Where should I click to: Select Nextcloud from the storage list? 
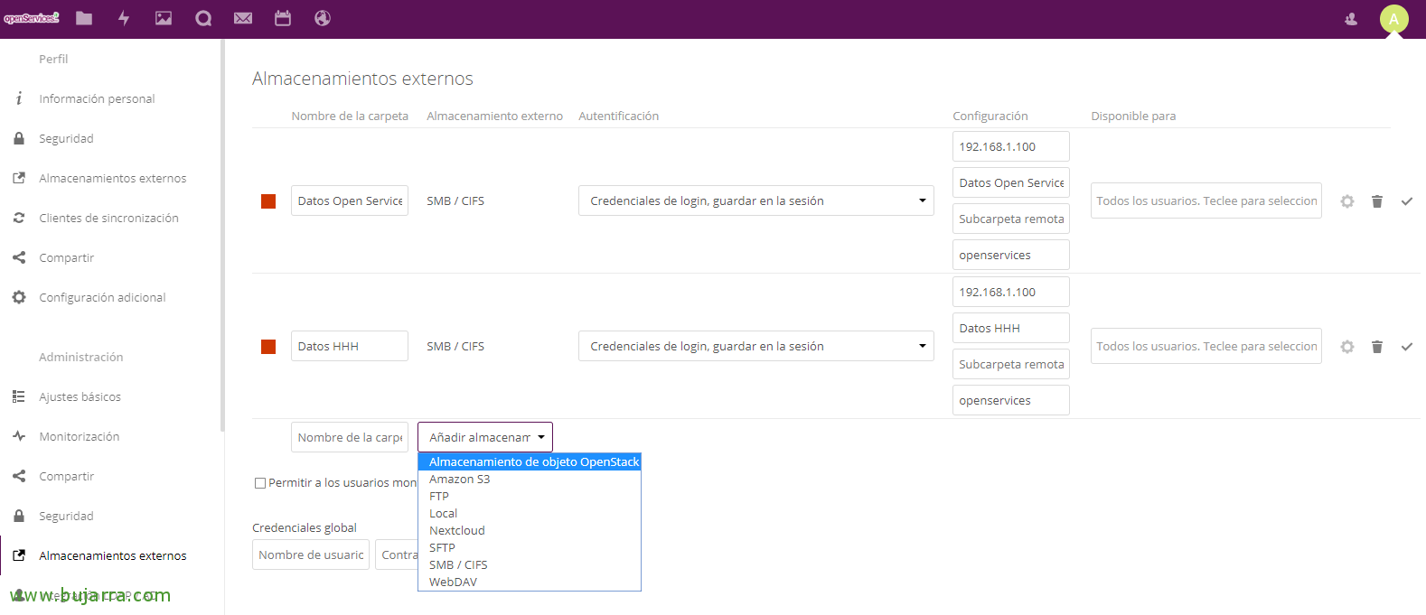pyautogui.click(x=456, y=531)
